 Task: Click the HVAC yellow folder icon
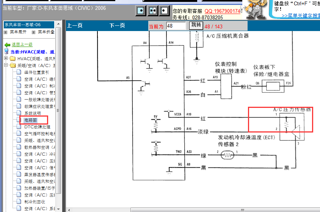click(13, 59)
